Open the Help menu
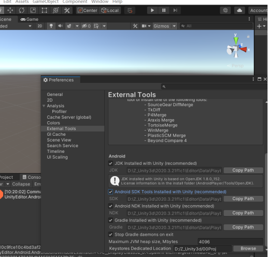The width and height of the screenshot is (268, 257). (x=118, y=2)
